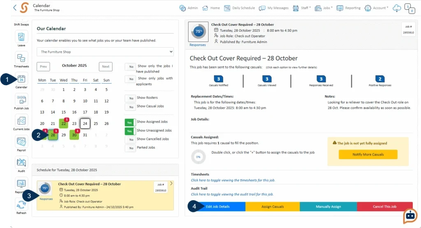
Task: Click the 75% progress circle in schedule card
Action: tap(45, 188)
